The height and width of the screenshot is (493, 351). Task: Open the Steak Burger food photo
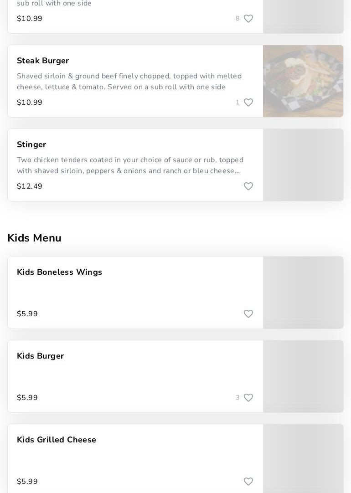303,81
